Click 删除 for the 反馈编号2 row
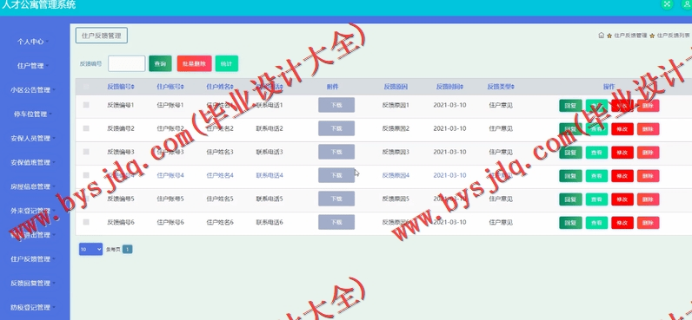 (649, 129)
